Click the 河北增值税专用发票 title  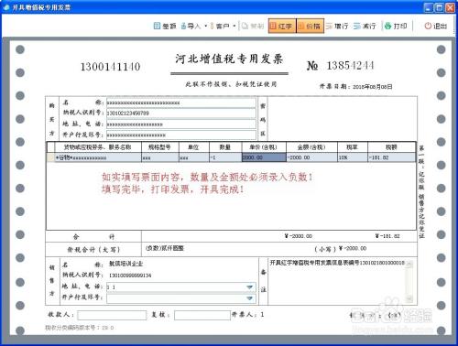tap(229, 59)
